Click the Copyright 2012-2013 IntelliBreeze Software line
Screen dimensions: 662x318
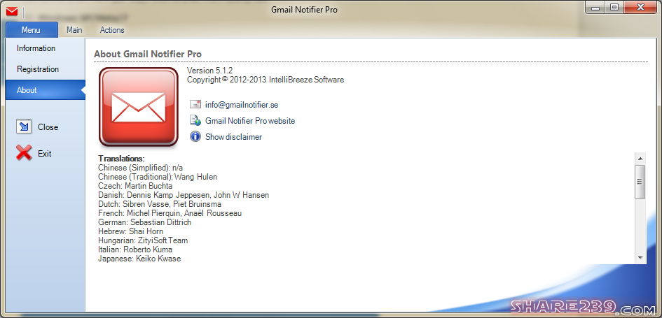point(266,79)
